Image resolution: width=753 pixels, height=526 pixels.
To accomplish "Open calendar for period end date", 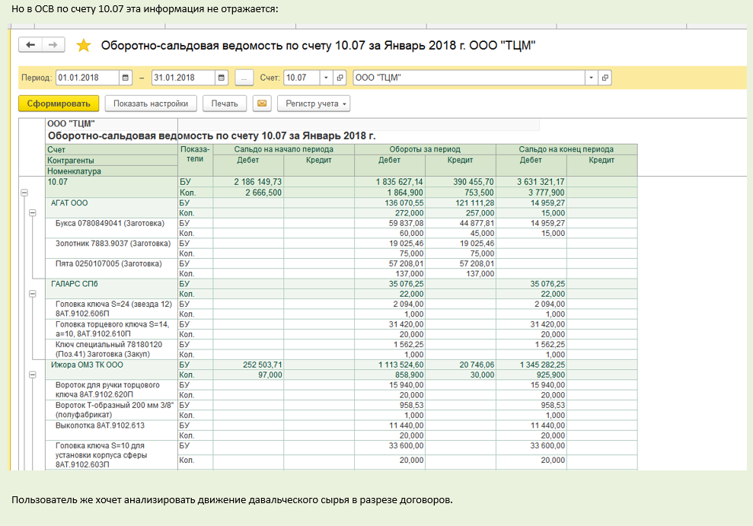I will click(x=221, y=78).
